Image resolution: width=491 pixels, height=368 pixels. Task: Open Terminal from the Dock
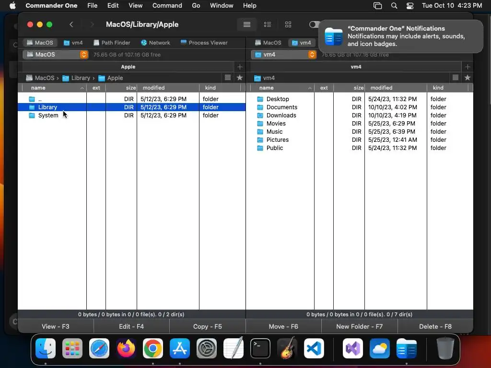pos(260,348)
